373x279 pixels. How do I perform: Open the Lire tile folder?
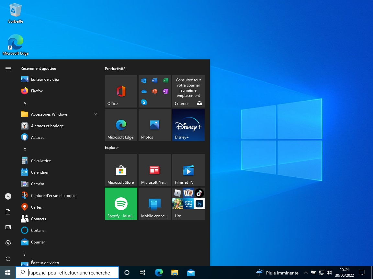coord(188,204)
